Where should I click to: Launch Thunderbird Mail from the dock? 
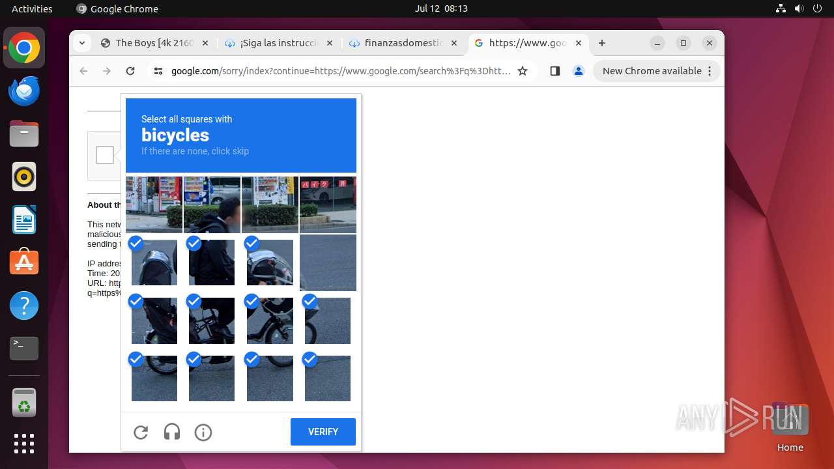tap(24, 91)
